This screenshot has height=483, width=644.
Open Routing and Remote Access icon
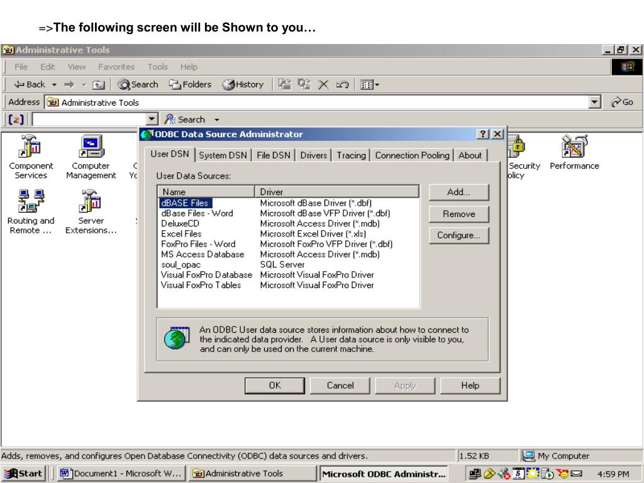pyautogui.click(x=31, y=212)
